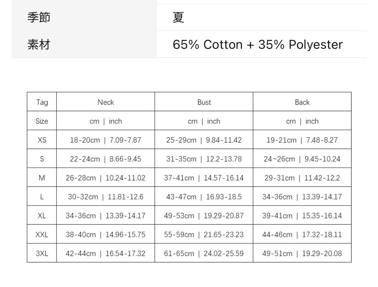
Task: Select the S size row label
Action: click(42, 159)
